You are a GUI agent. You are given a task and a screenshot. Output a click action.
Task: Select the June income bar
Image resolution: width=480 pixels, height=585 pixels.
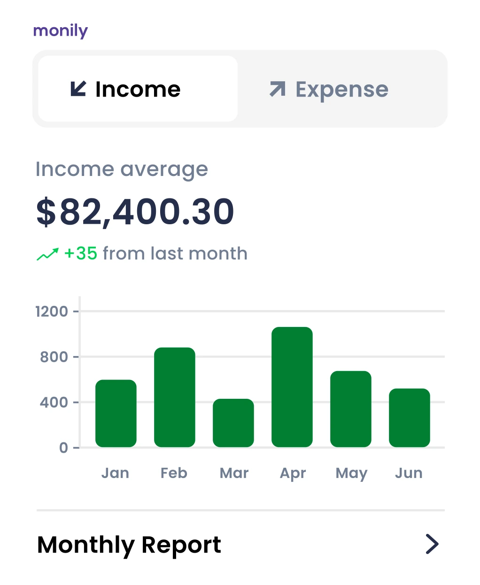(x=410, y=418)
